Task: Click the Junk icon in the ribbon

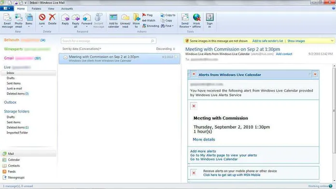Action: [42, 17]
